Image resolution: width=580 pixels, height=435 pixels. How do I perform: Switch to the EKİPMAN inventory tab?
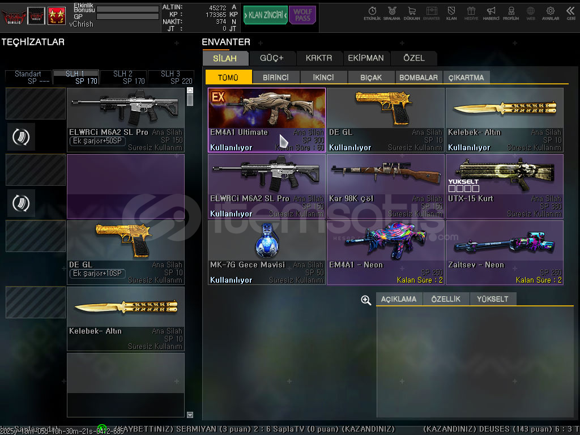(x=366, y=58)
